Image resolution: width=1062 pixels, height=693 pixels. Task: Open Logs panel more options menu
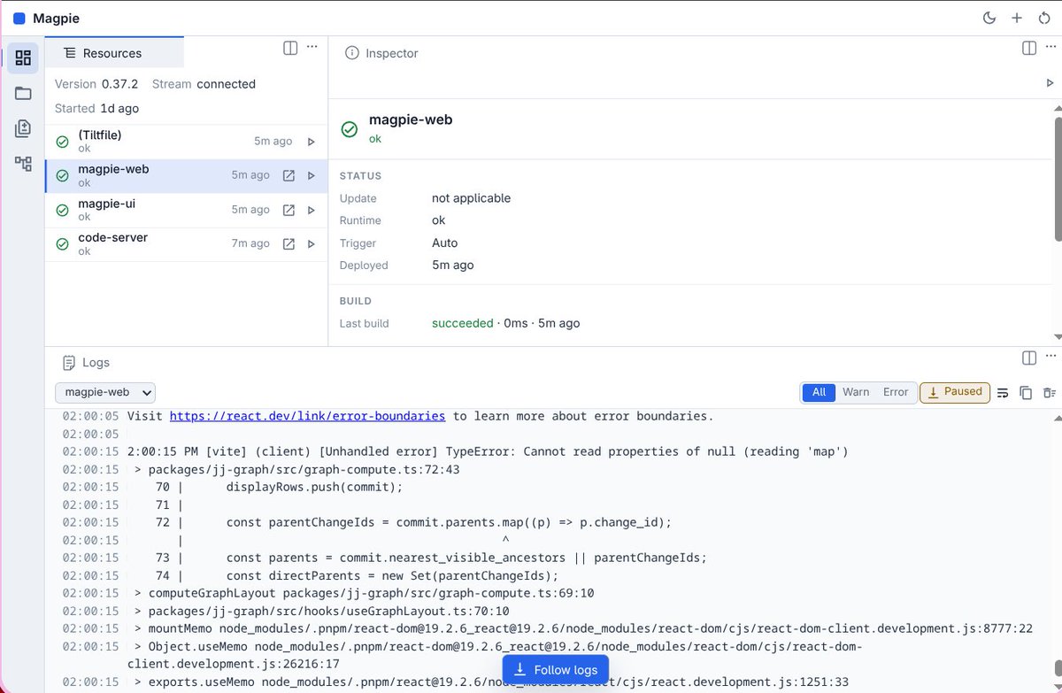(x=1050, y=358)
